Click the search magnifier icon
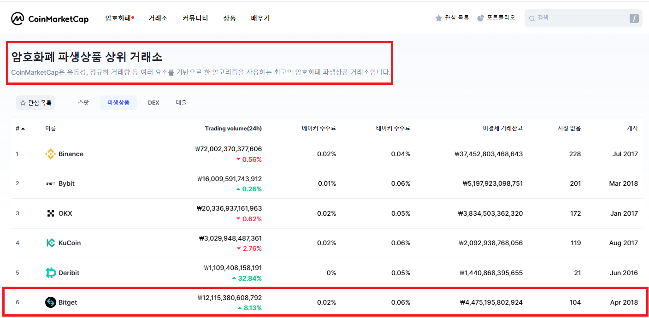Viewport: 649px width, 318px height. coord(532,18)
